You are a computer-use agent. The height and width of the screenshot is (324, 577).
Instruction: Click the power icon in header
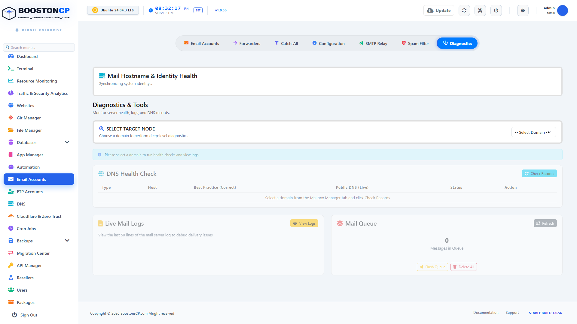coord(496,10)
